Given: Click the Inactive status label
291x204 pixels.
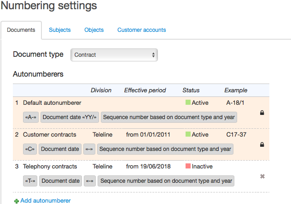Looking at the screenshot, I should (x=202, y=166).
